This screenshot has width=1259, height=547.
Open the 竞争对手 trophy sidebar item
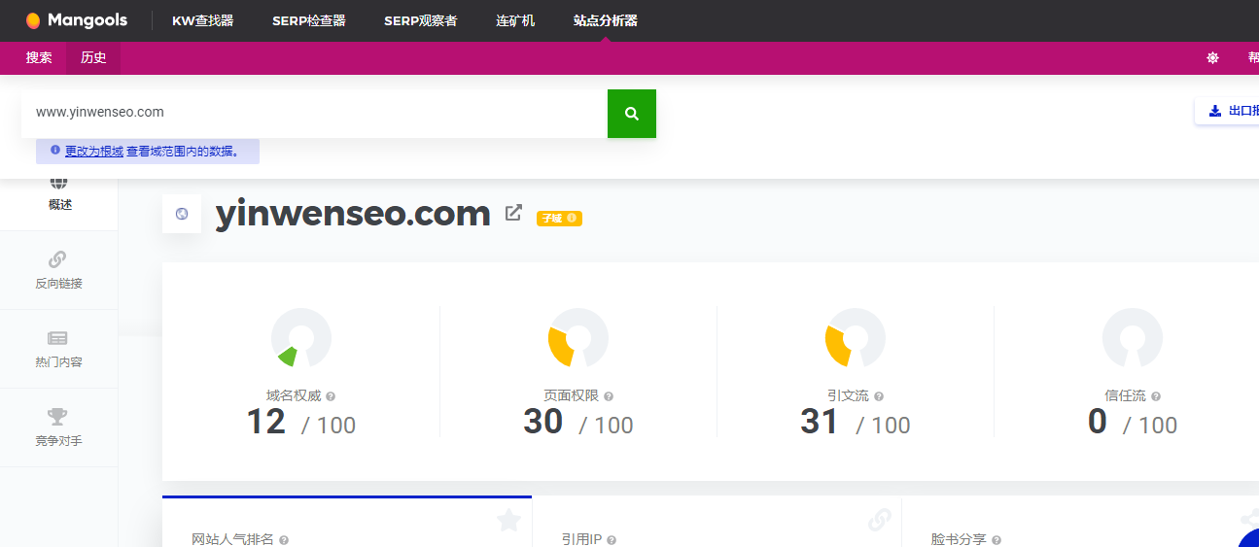click(58, 427)
